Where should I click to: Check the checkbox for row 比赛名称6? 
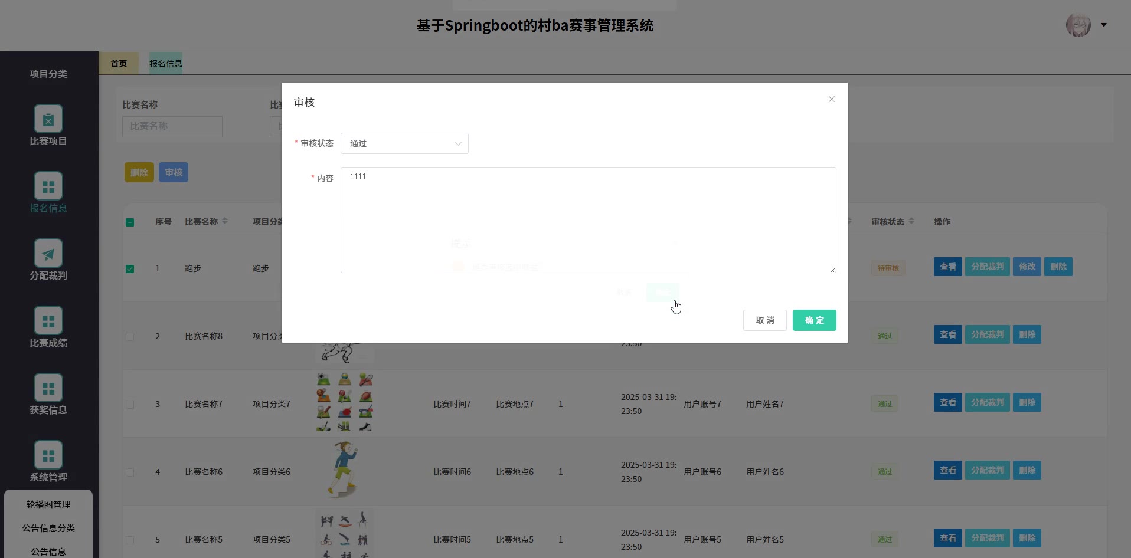point(130,472)
